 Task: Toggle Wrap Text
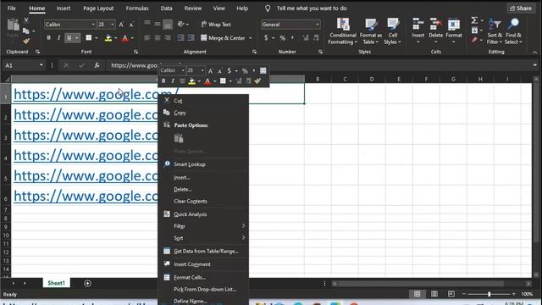click(x=216, y=25)
